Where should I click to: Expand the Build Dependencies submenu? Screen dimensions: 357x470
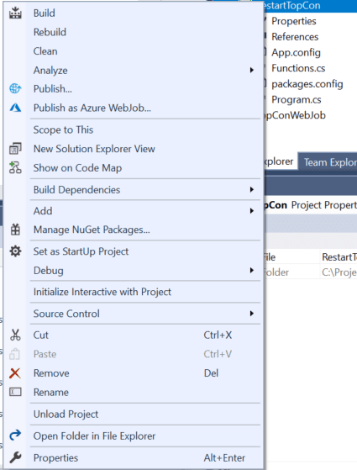[251, 189]
